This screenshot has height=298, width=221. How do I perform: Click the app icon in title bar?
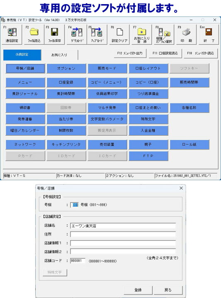pyautogui.click(x=3, y=20)
